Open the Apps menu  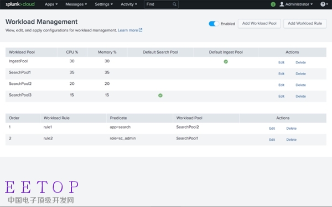tap(51, 4)
